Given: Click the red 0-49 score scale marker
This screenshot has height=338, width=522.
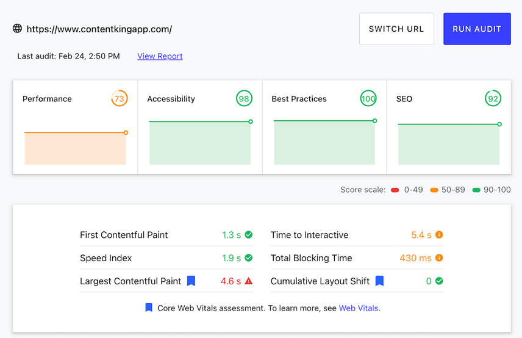Looking at the screenshot, I should (395, 190).
